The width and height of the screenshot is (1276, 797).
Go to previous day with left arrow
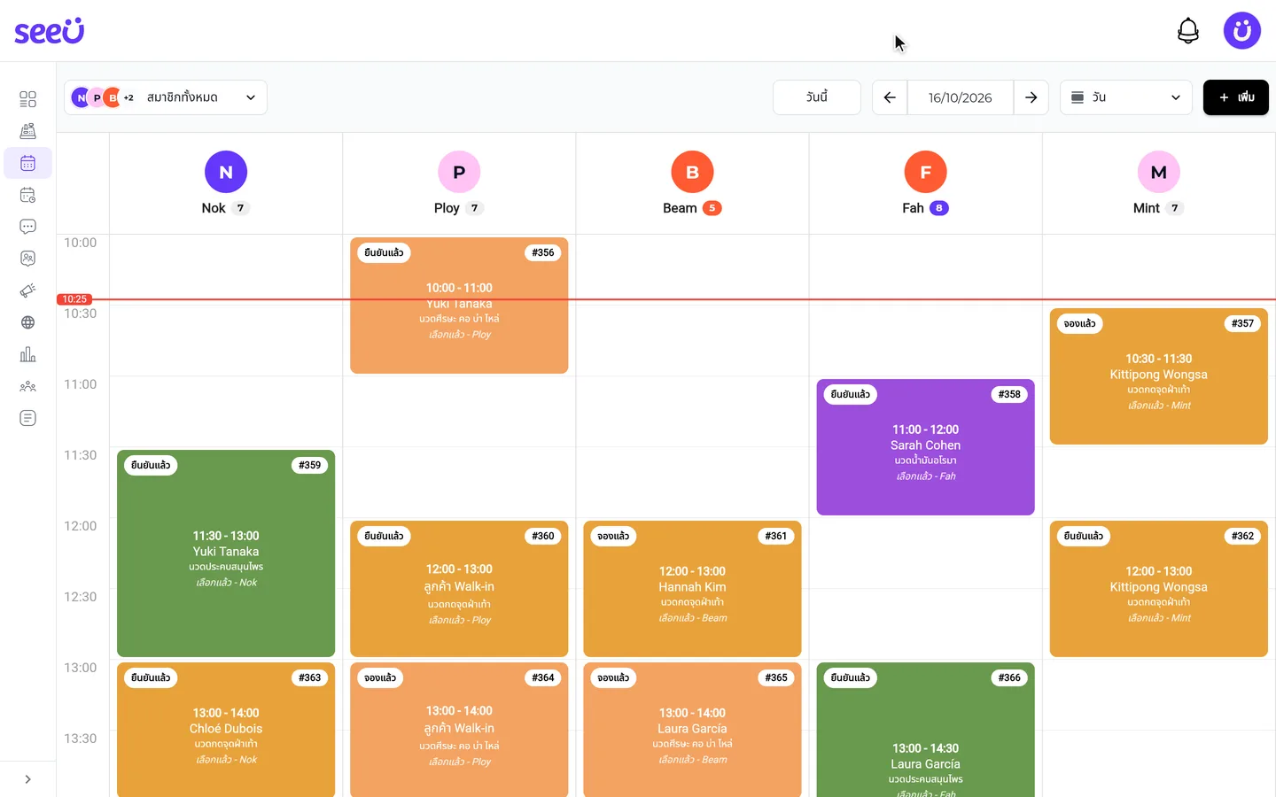coord(890,97)
